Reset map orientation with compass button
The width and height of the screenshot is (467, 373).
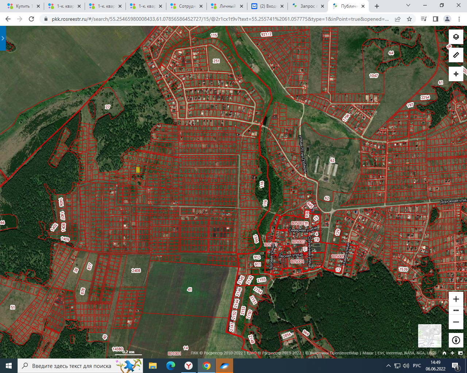(x=456, y=340)
